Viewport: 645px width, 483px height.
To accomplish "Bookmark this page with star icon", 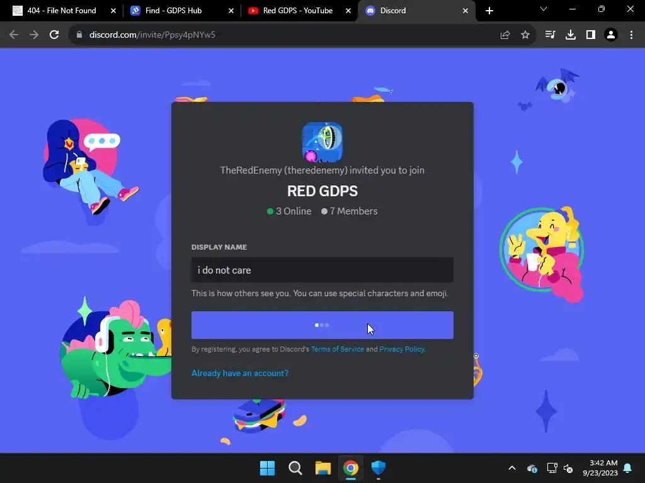I will (525, 35).
